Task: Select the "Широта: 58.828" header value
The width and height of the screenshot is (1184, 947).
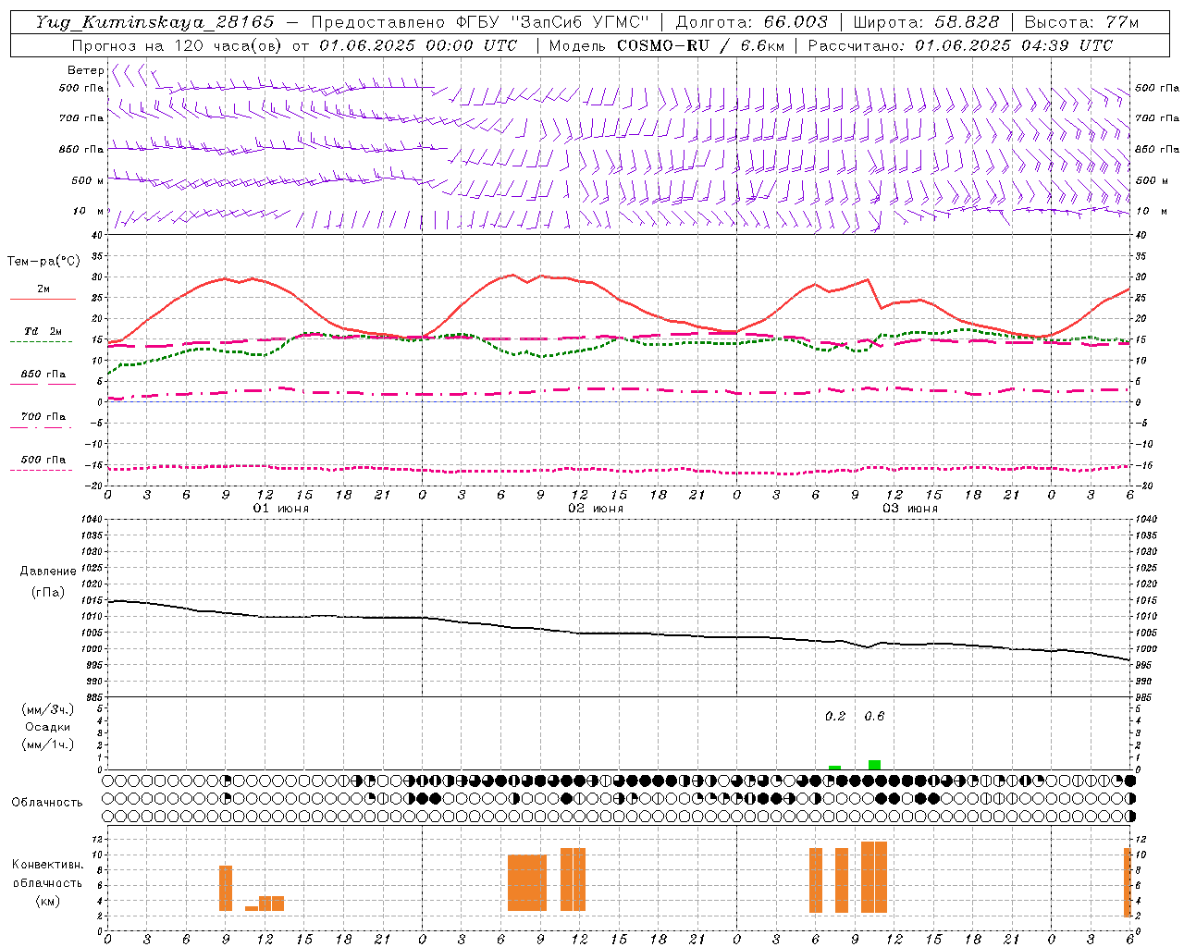Action: click(x=926, y=22)
